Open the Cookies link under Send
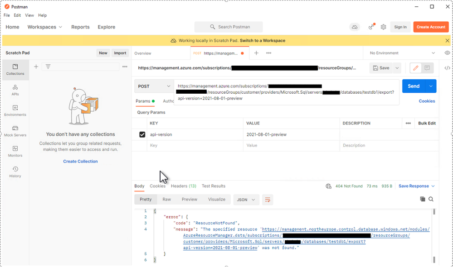Image resolution: width=453 pixels, height=267 pixels. [427, 101]
